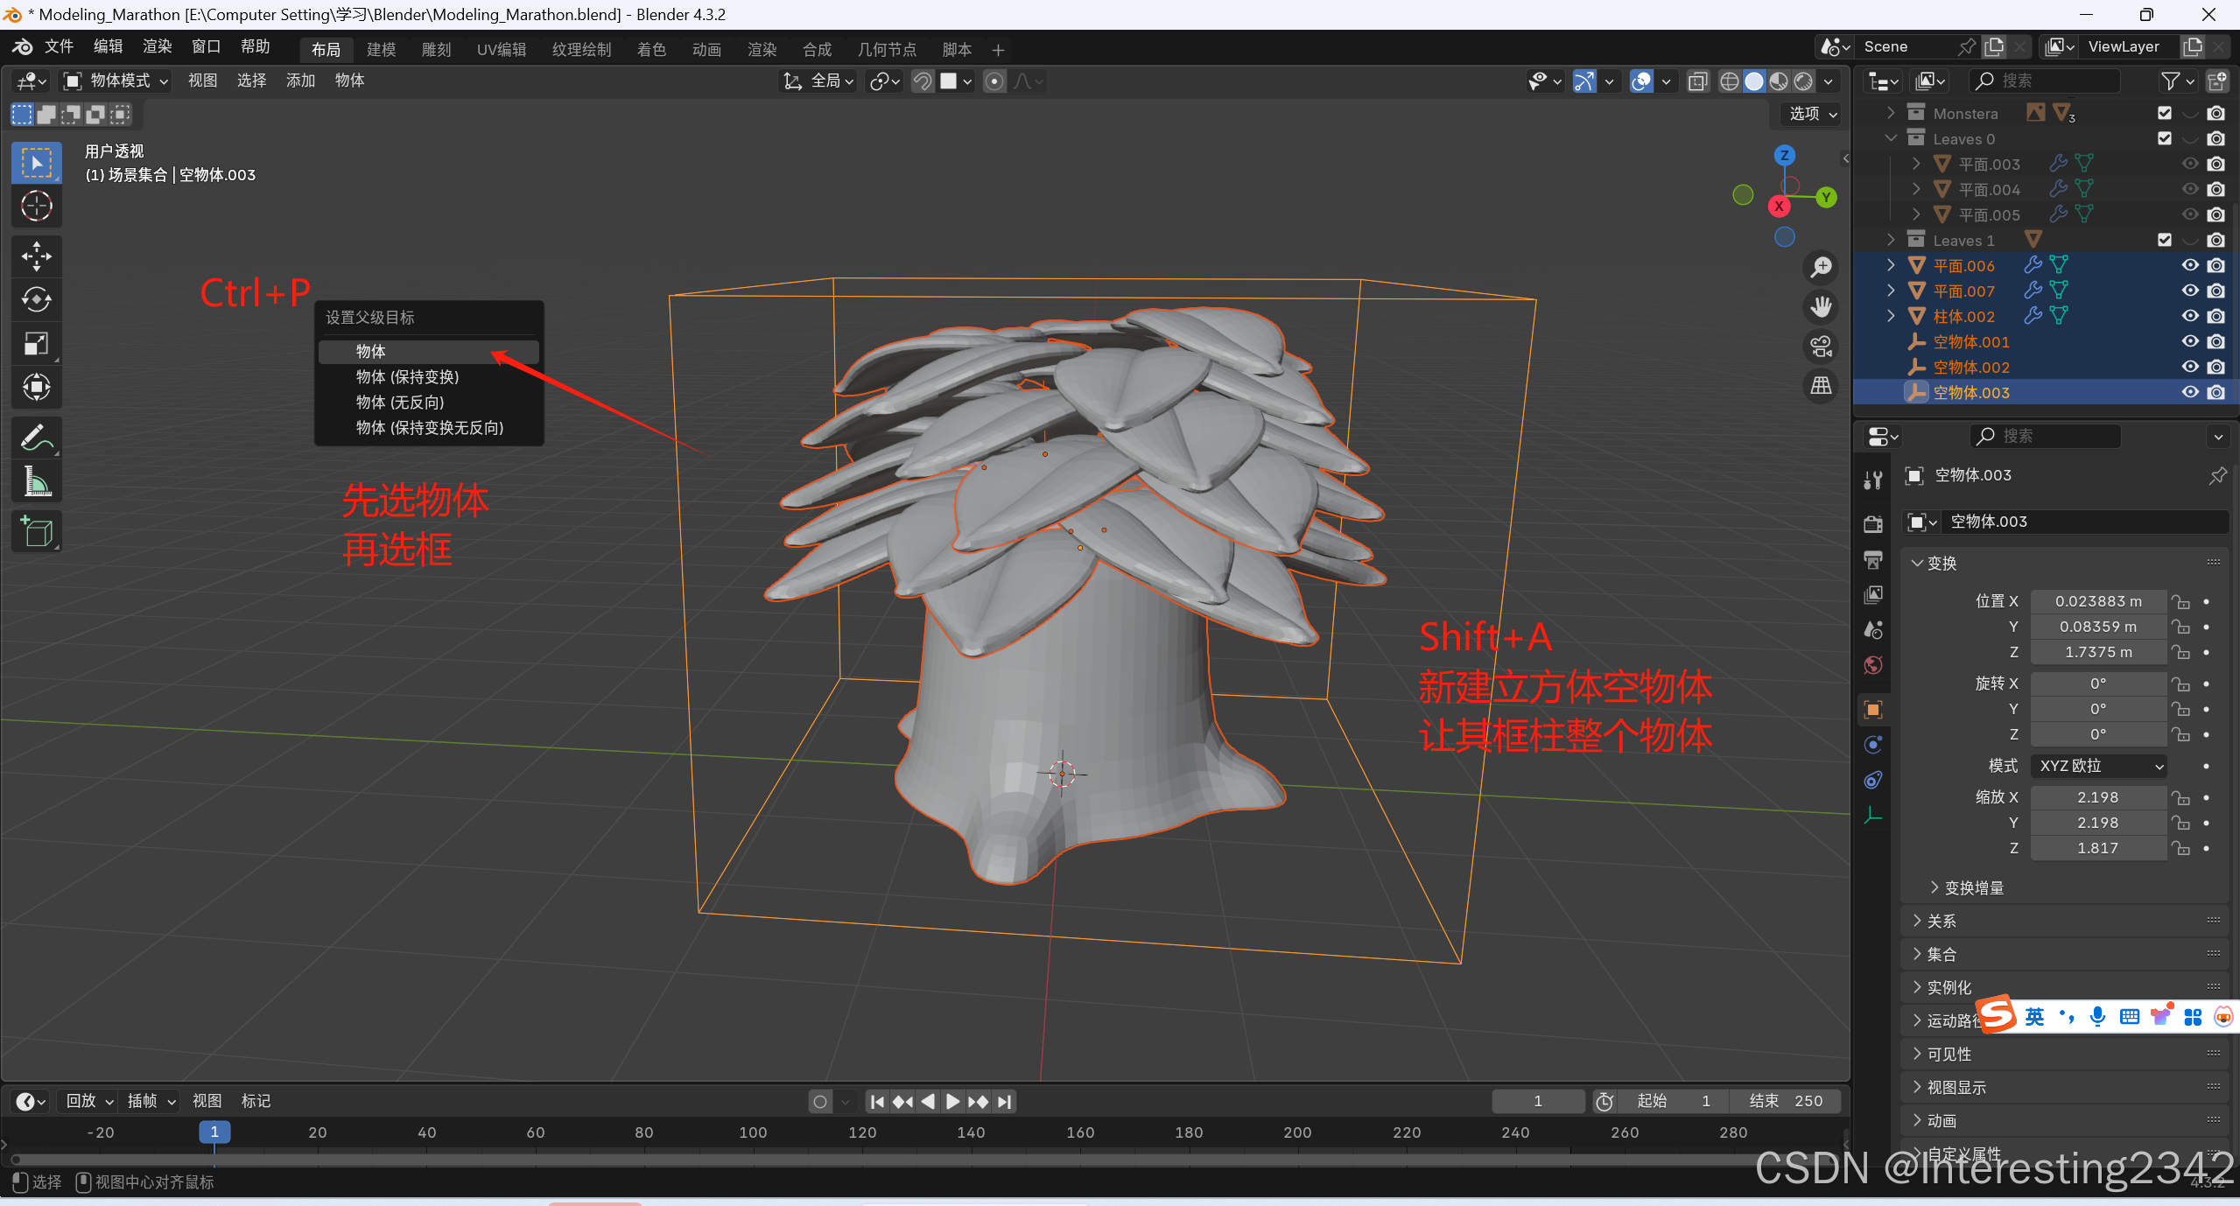Viewport: 2240px width, 1206px height.
Task: Select the Move tool in toolbar
Action: pyautogui.click(x=36, y=256)
